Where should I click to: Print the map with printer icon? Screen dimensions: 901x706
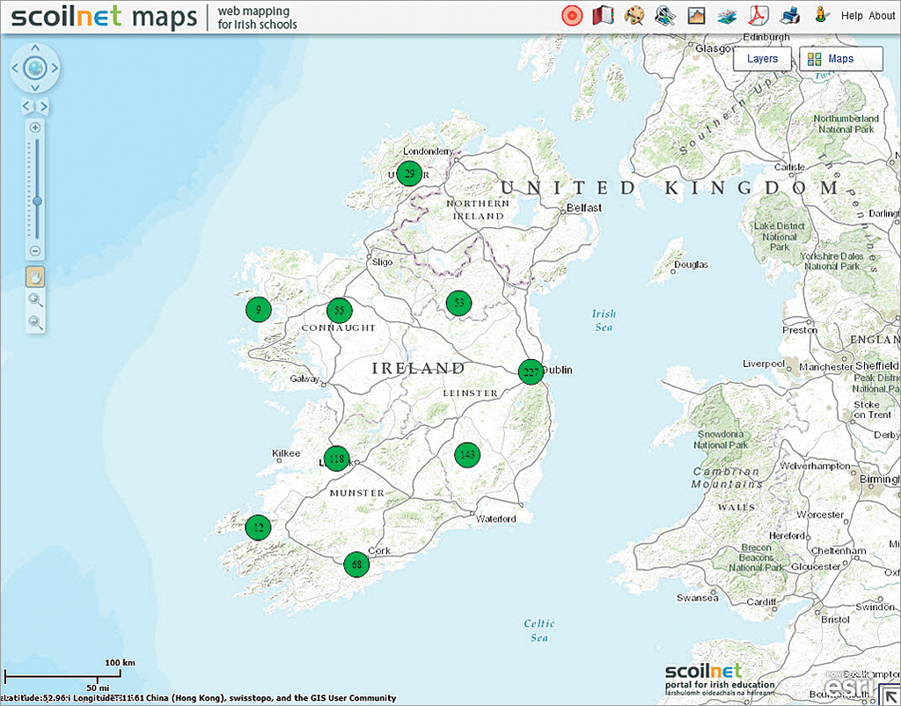(790, 16)
